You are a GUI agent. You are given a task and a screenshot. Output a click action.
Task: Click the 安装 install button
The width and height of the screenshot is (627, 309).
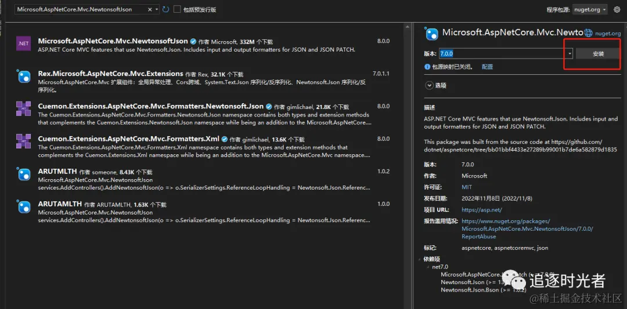pos(598,53)
